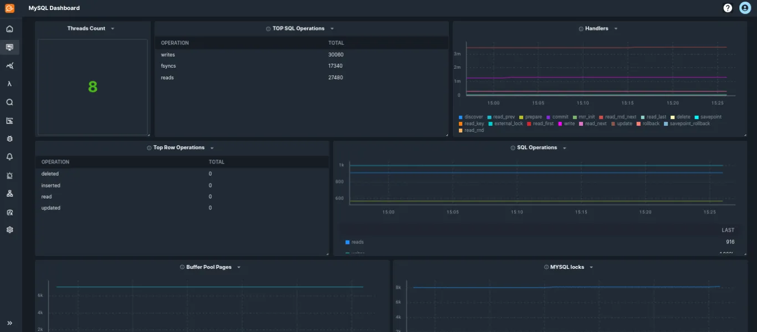
Task: Click the blue reads swatch in SQL Operations
Action: 347,242
